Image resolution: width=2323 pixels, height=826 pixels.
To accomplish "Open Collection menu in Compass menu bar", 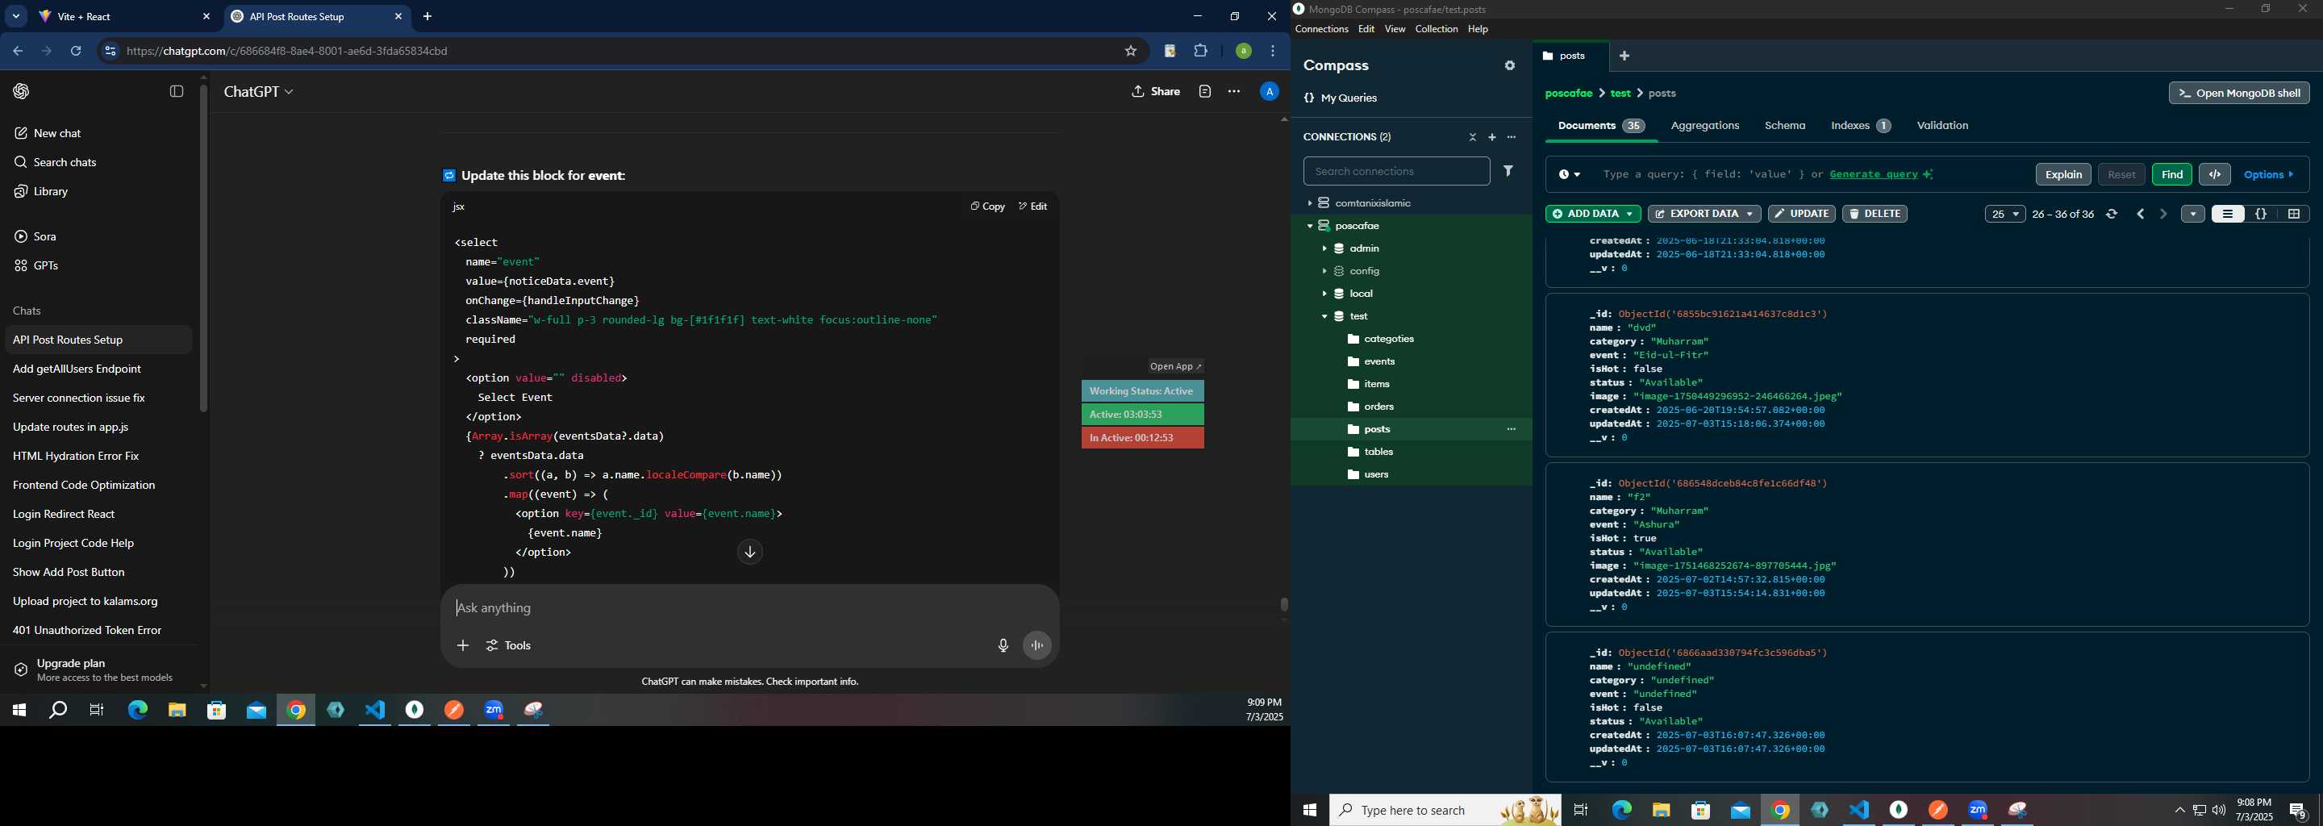I will (1436, 29).
